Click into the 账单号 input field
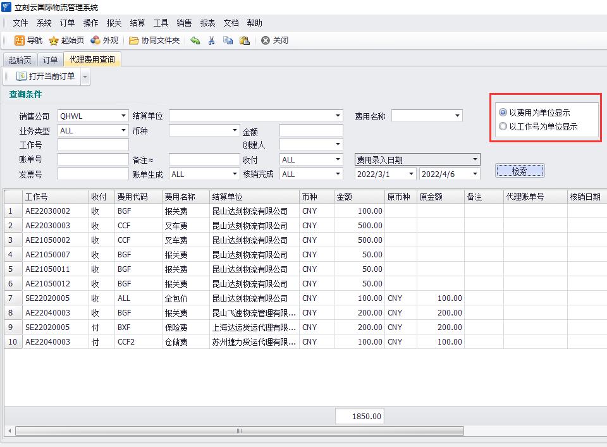The width and height of the screenshot is (607, 447). point(93,159)
